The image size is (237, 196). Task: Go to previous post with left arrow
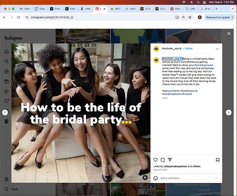tap(5, 112)
